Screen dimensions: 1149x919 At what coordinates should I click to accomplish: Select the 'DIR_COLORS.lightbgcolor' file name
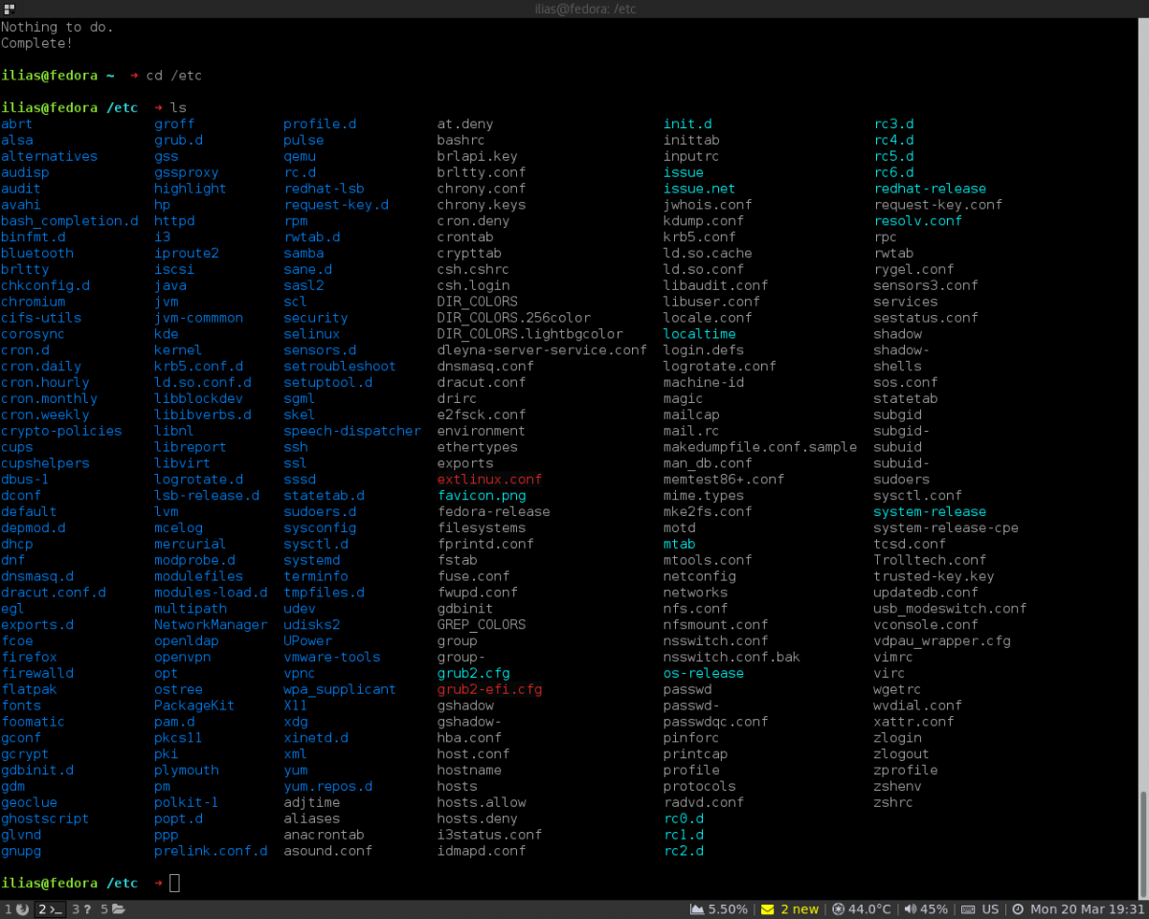pyautogui.click(x=530, y=334)
